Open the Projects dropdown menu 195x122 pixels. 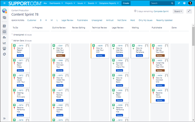[70, 3]
